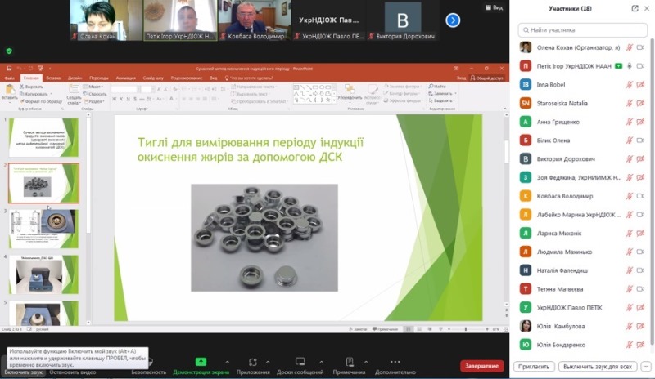The image size is (655, 379).
Task: Click Заметки notes in PowerPoint status bar
Action: tap(358, 329)
